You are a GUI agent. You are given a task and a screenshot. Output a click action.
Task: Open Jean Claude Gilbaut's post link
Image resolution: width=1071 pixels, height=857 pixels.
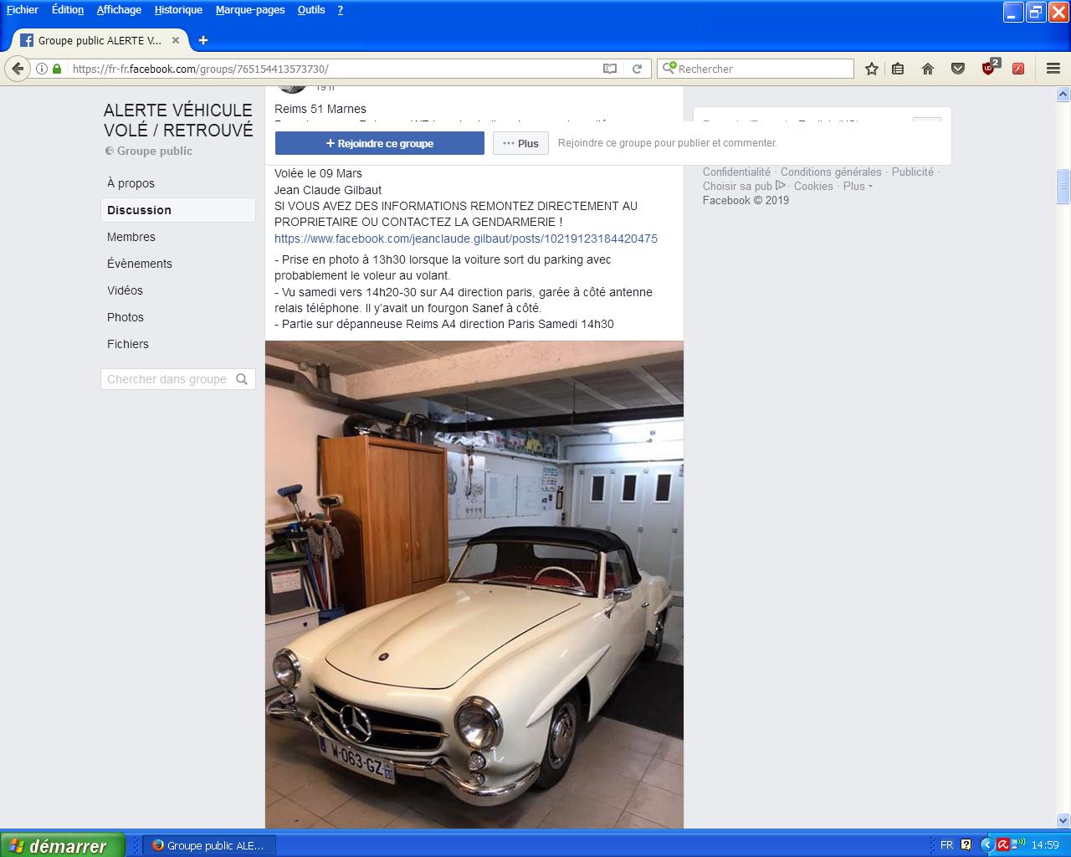(465, 239)
